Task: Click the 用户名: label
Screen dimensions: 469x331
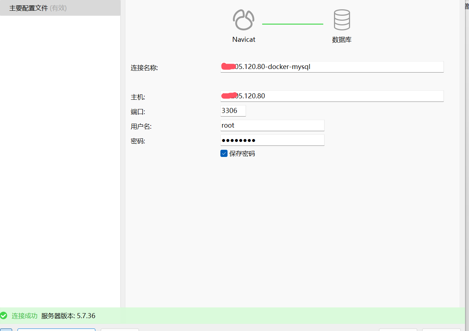Action: coord(141,127)
